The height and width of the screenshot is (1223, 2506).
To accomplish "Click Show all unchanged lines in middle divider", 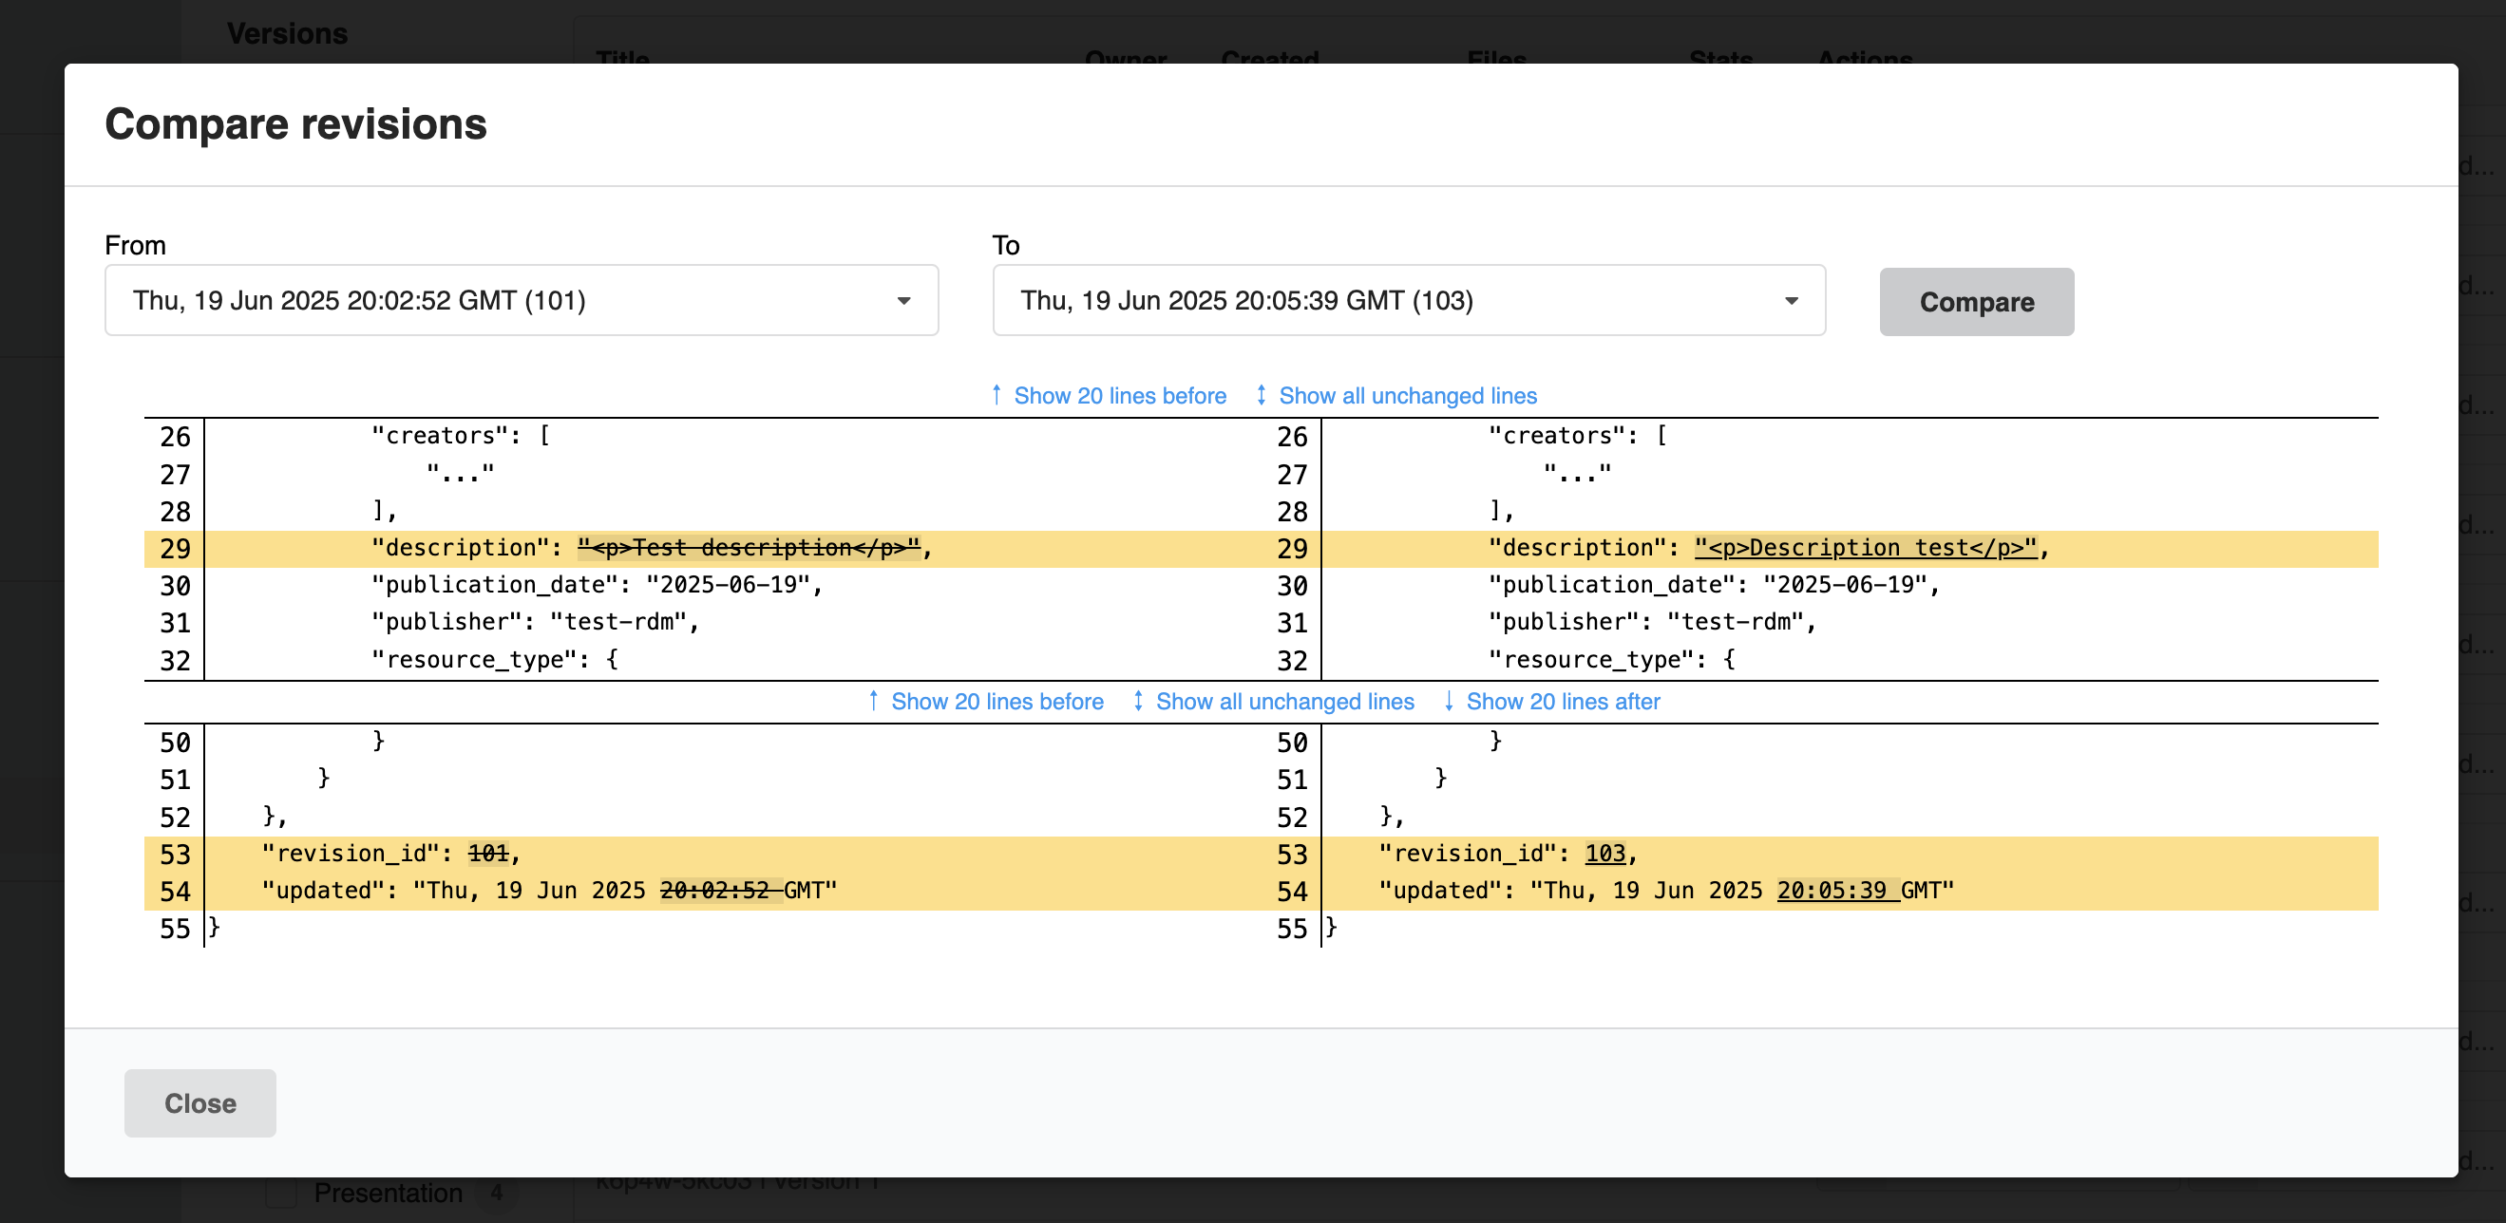I will (1285, 701).
